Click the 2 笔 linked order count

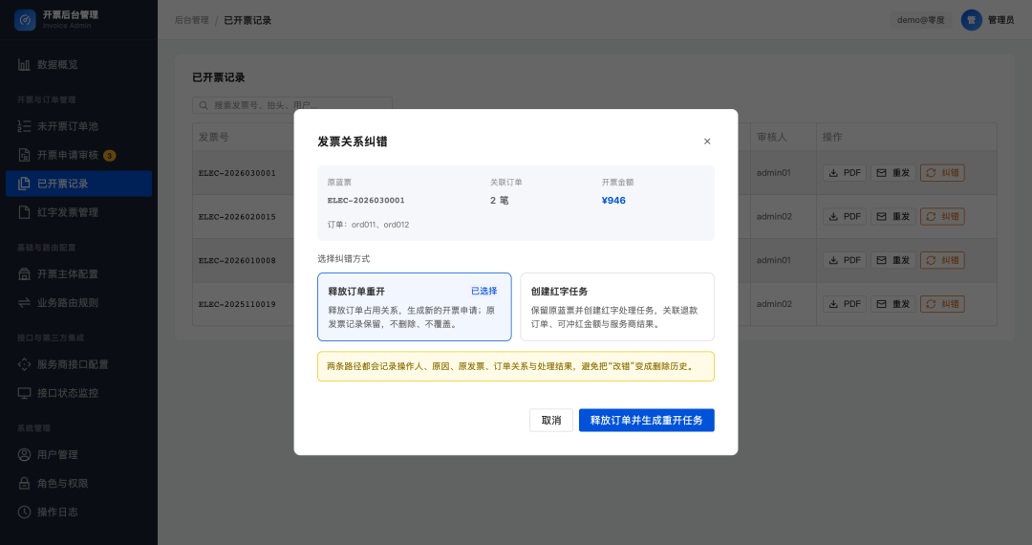[x=499, y=200]
